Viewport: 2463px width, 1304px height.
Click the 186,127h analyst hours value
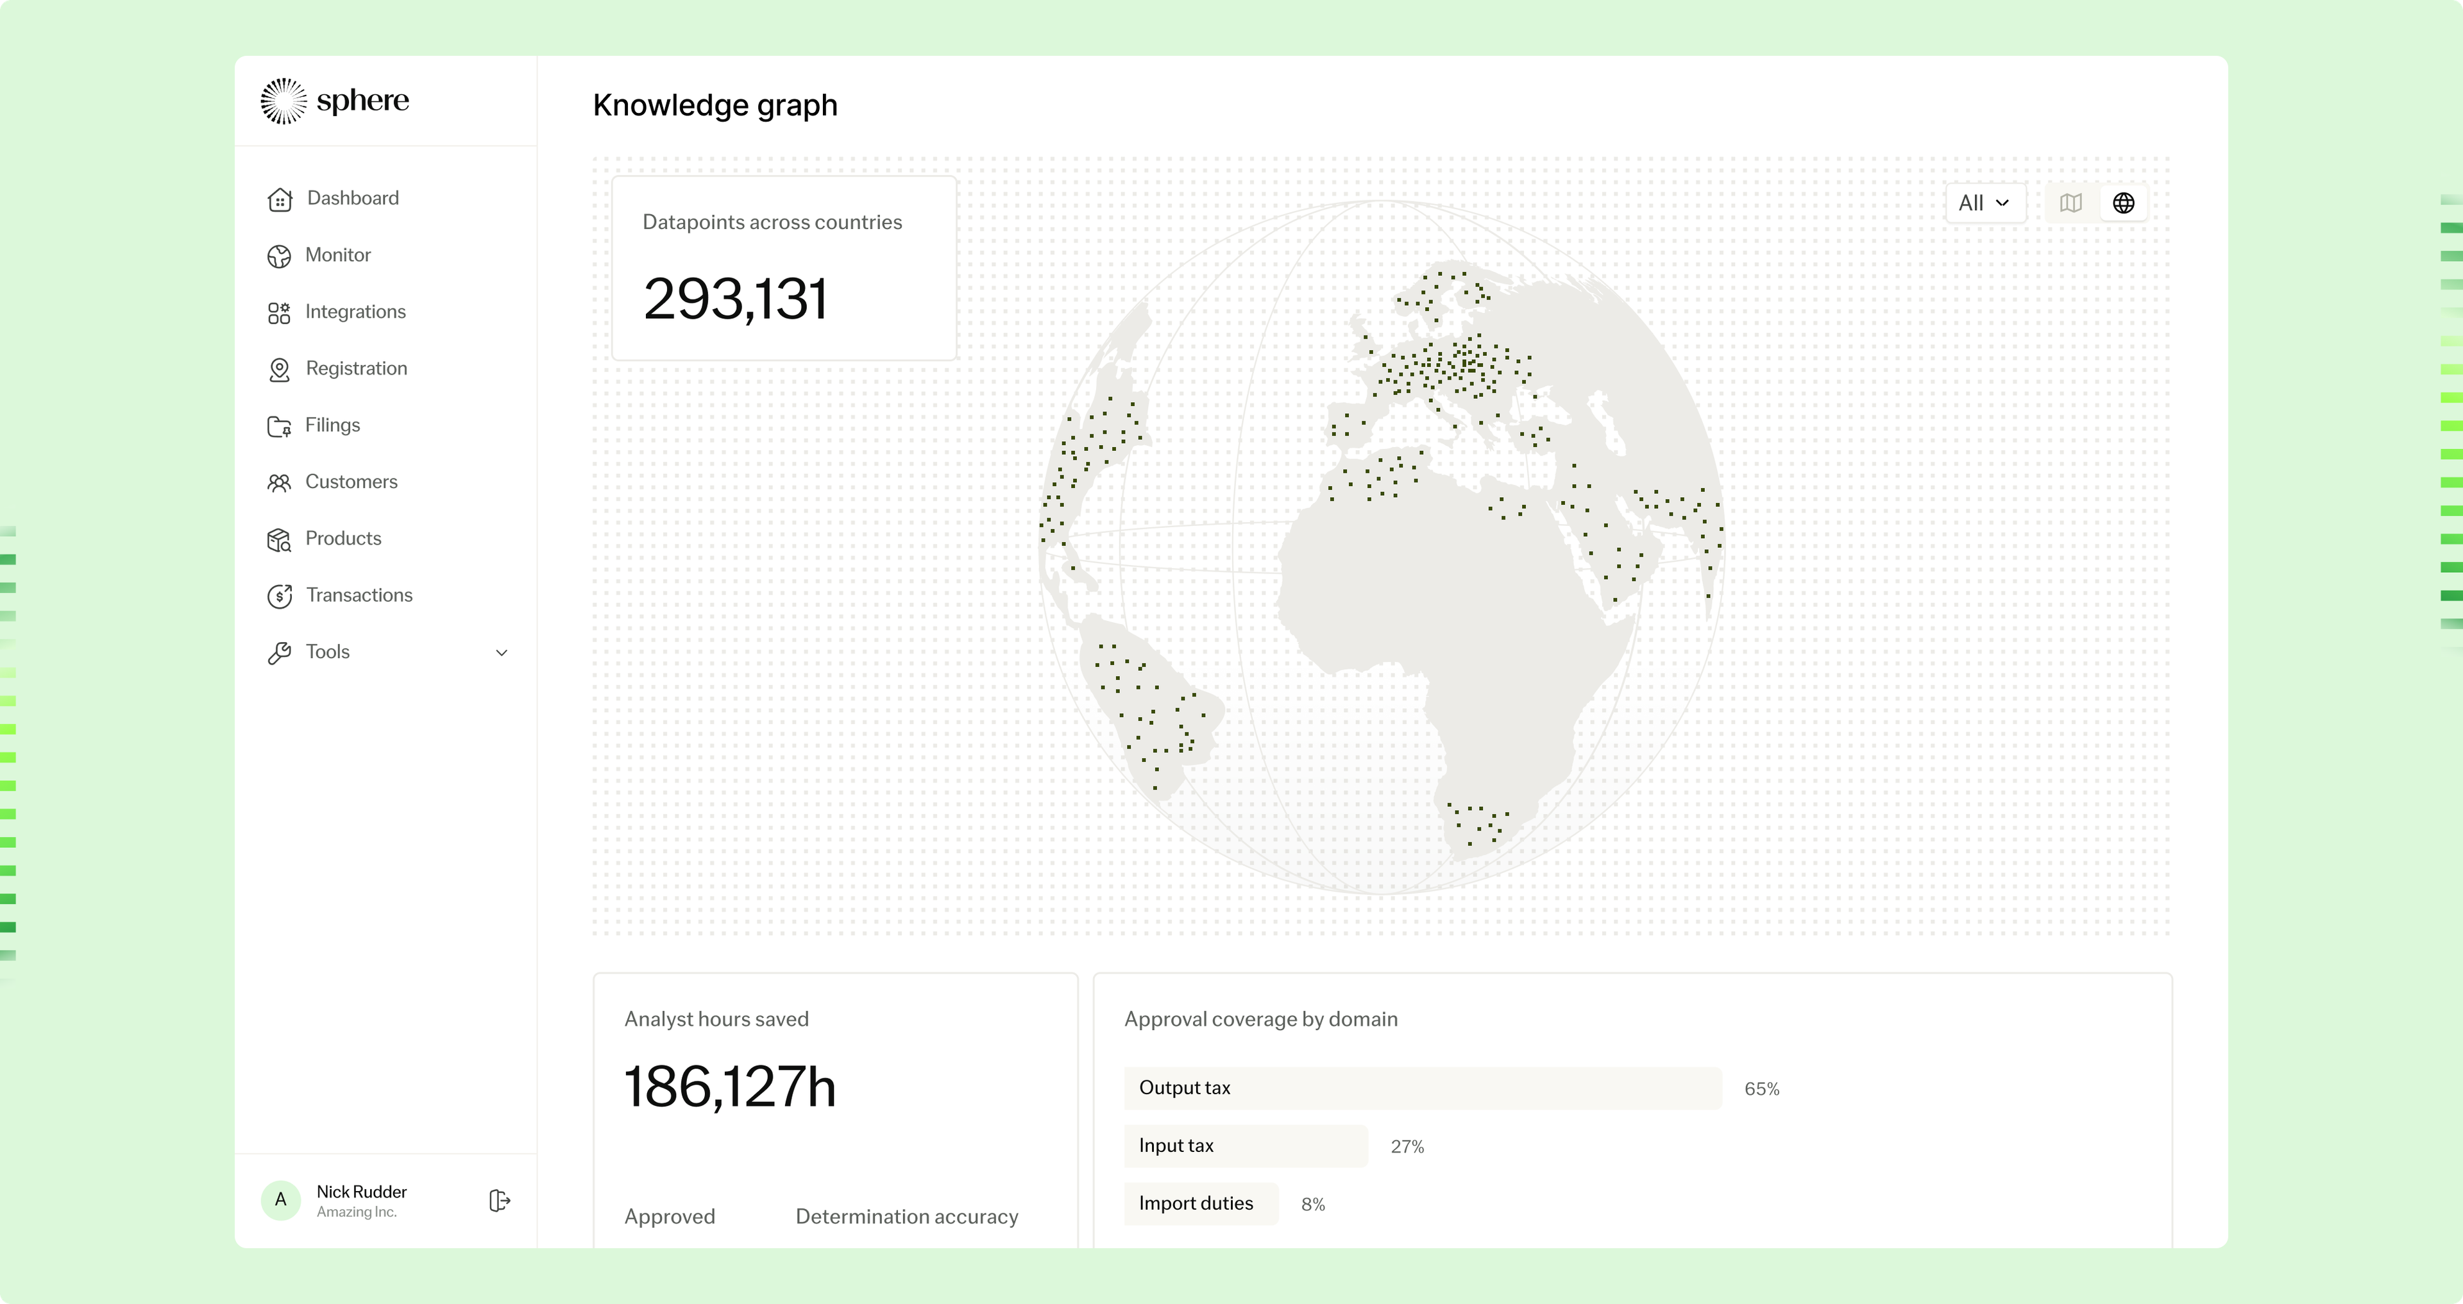pos(729,1087)
